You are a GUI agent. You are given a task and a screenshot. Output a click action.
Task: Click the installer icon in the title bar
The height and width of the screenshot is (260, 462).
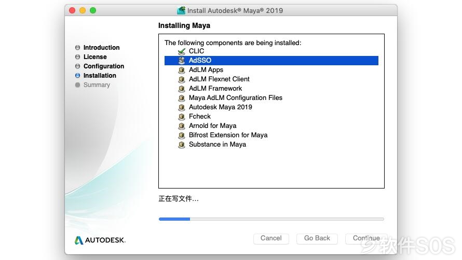(x=181, y=10)
